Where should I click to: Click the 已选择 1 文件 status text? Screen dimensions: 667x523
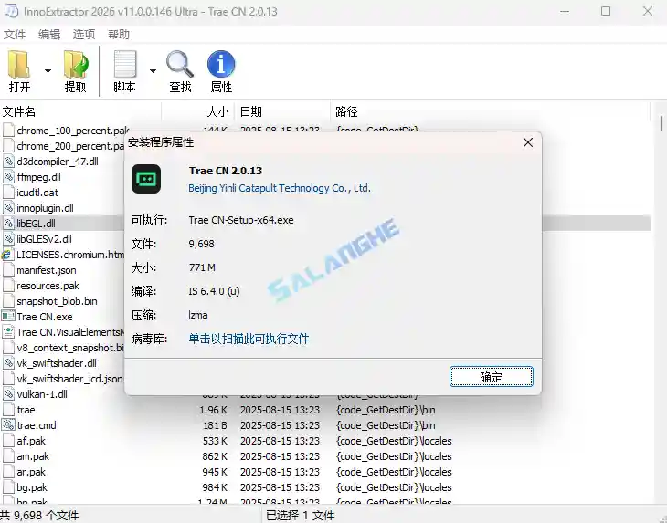tap(301, 516)
